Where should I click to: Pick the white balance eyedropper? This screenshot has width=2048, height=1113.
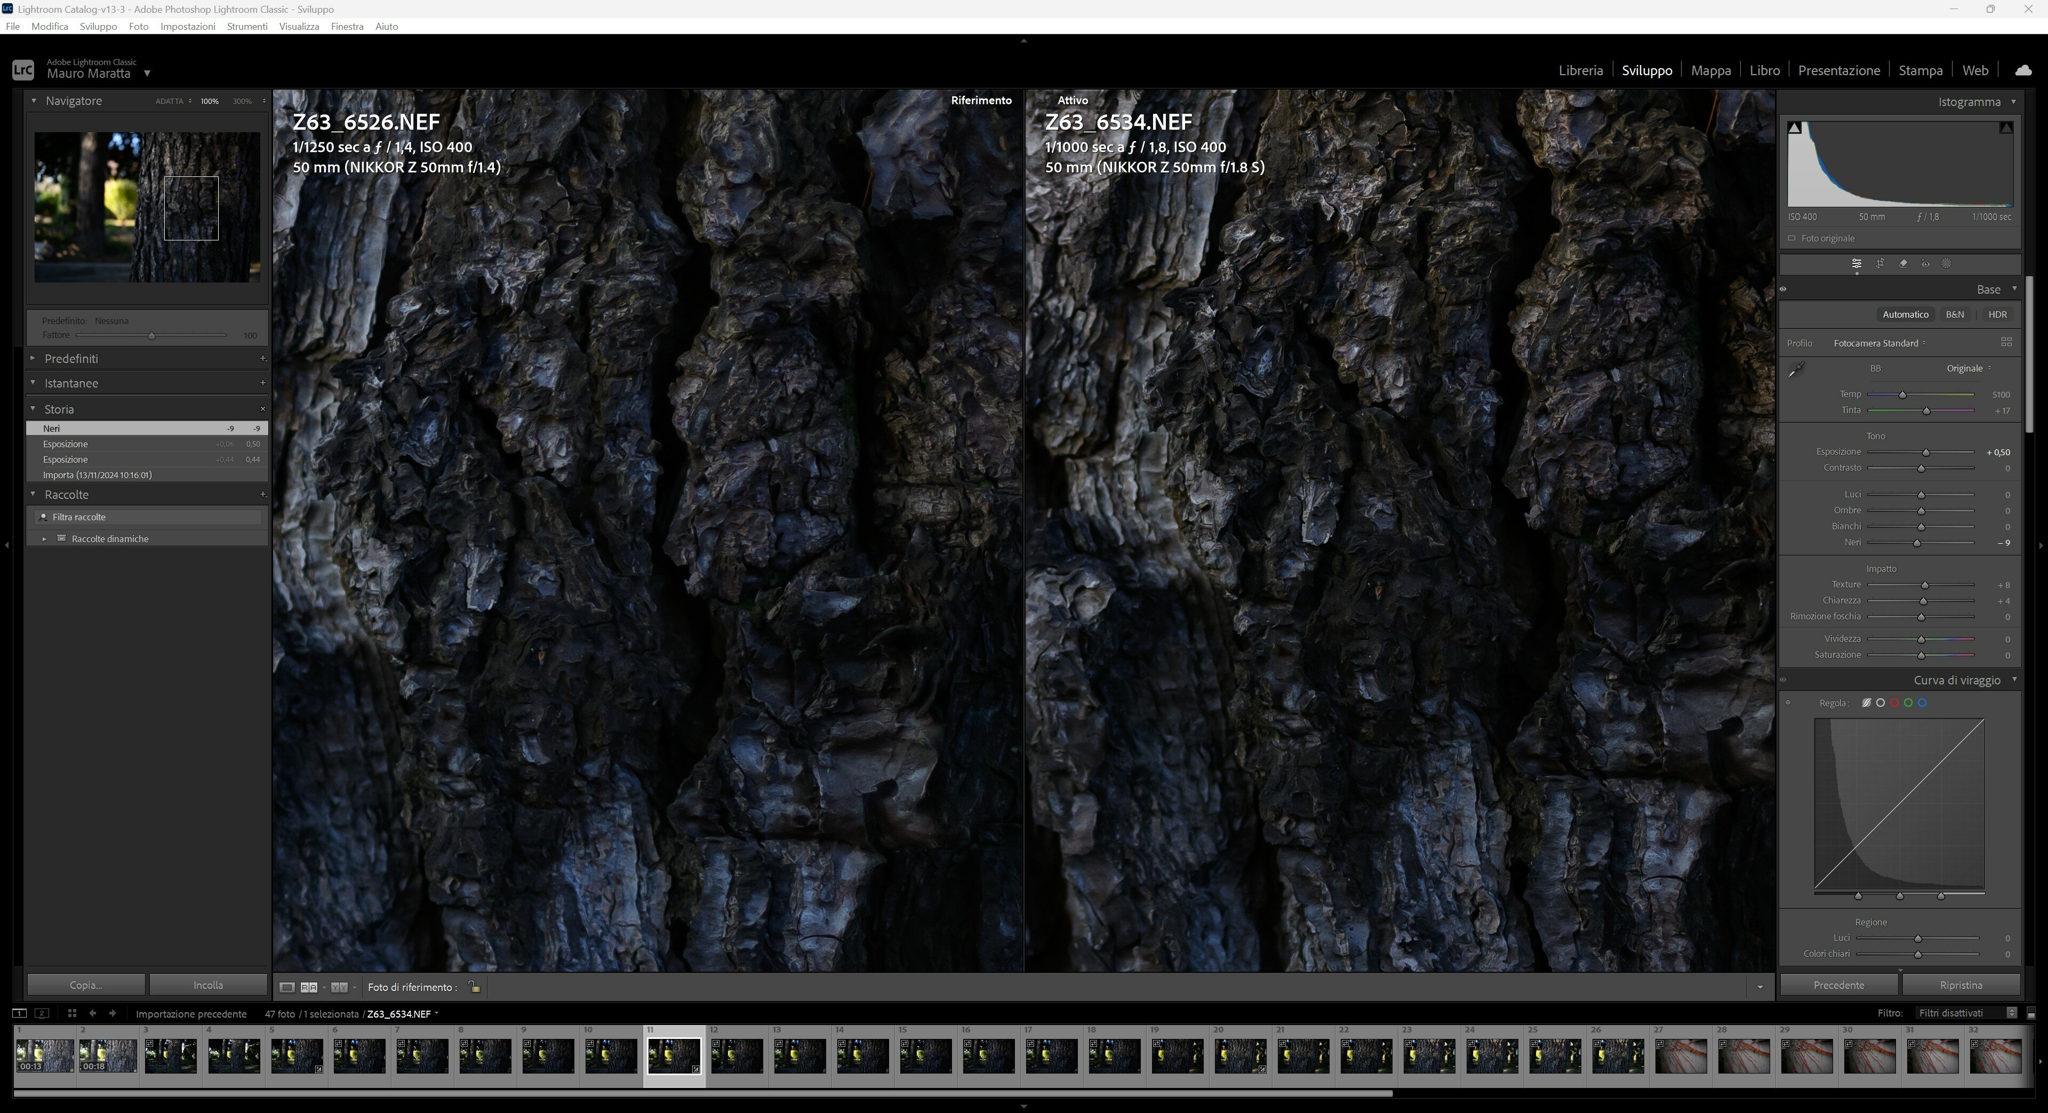[1797, 369]
